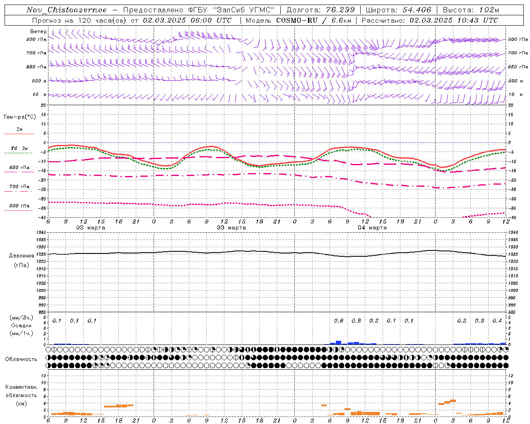Click the 0.3 precipitation value
The height and width of the screenshot is (424, 530).
click(x=479, y=321)
